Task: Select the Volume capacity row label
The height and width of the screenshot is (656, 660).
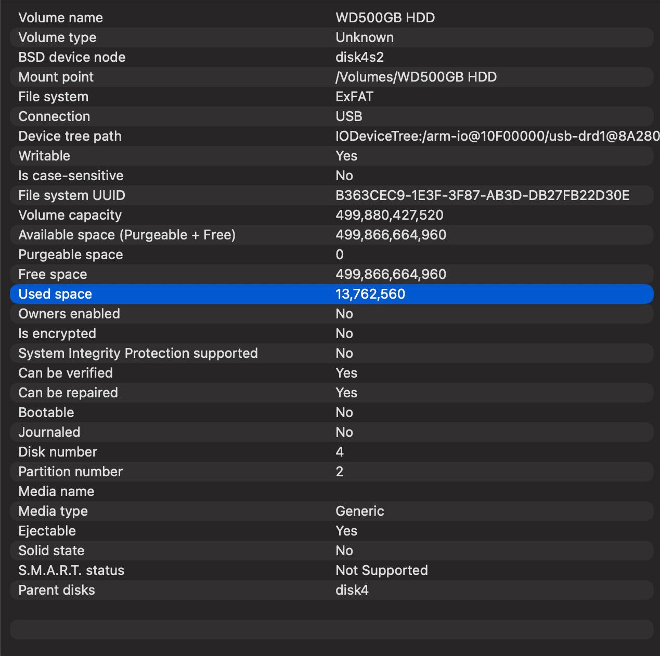Action: [x=70, y=215]
